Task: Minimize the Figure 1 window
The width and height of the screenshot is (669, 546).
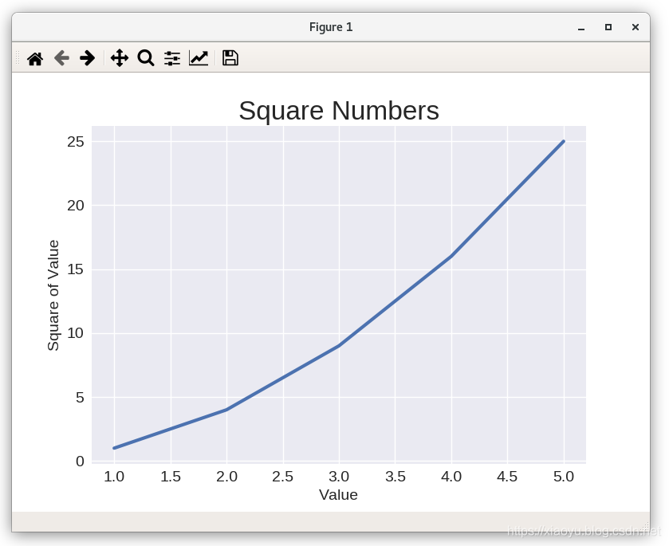Action: (x=581, y=28)
